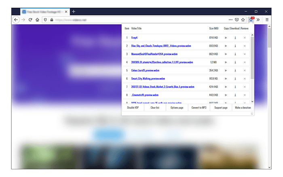Open Smart_City_Walking.preview.webm link
This screenshot has height=177, width=283.
coord(148,79)
